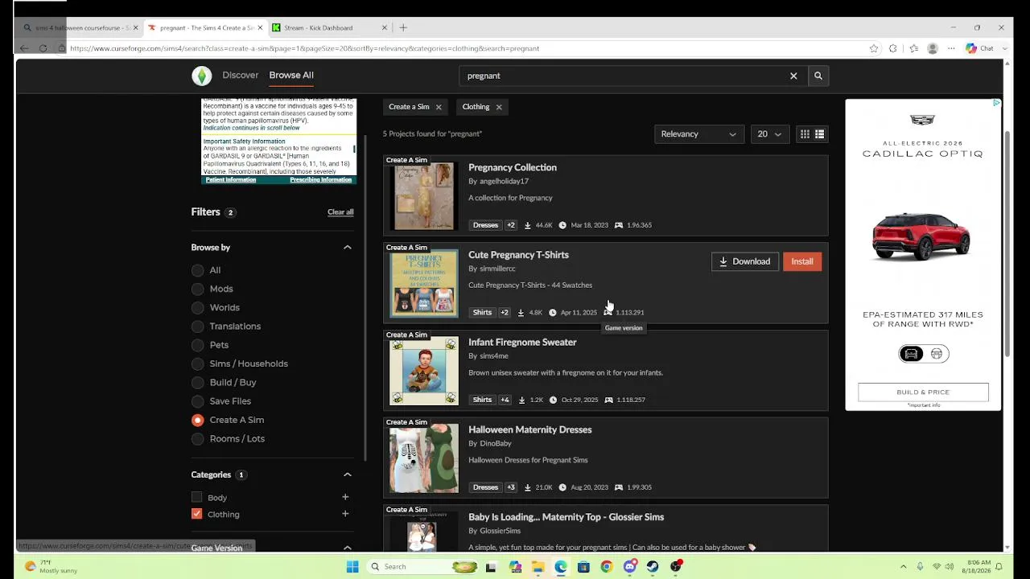Switch to the Stream - Kick Dashboard tab

[x=329, y=27]
